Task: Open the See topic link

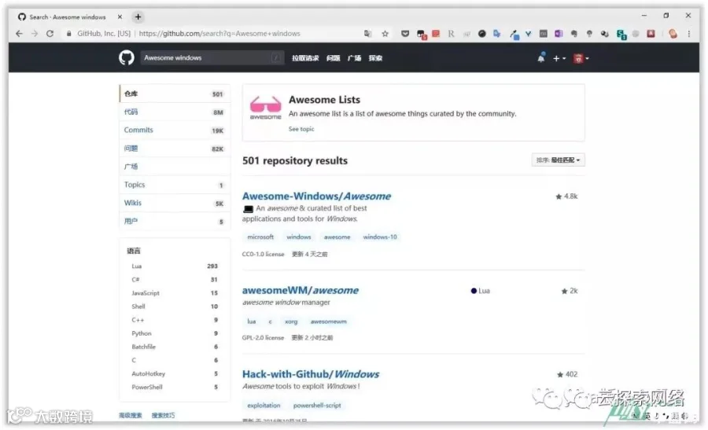Action: pyautogui.click(x=301, y=129)
